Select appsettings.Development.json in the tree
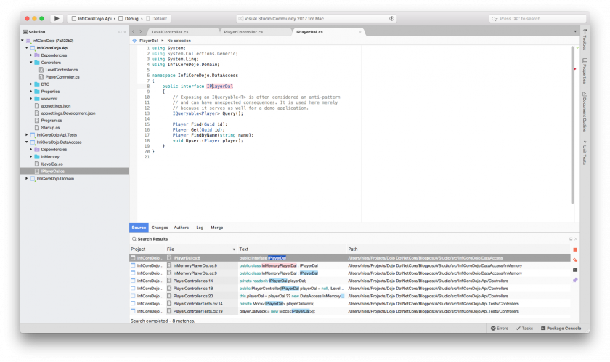The image size is (610, 362). pyautogui.click(x=68, y=113)
